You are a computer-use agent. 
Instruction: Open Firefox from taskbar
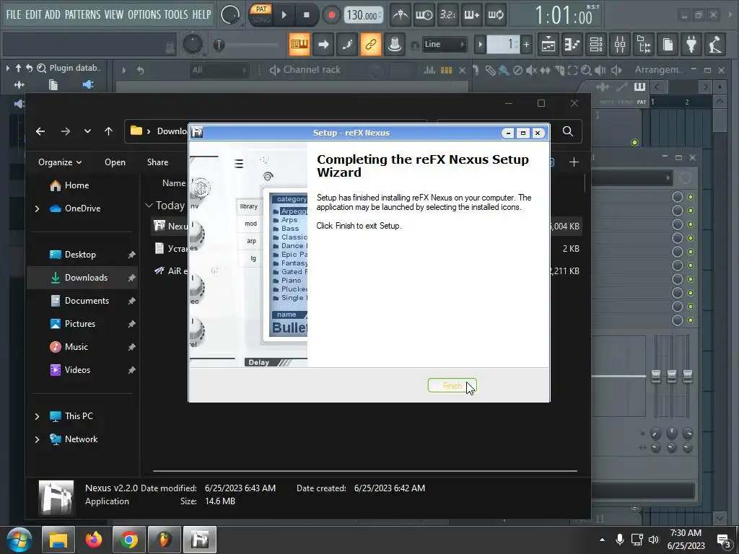click(x=93, y=540)
